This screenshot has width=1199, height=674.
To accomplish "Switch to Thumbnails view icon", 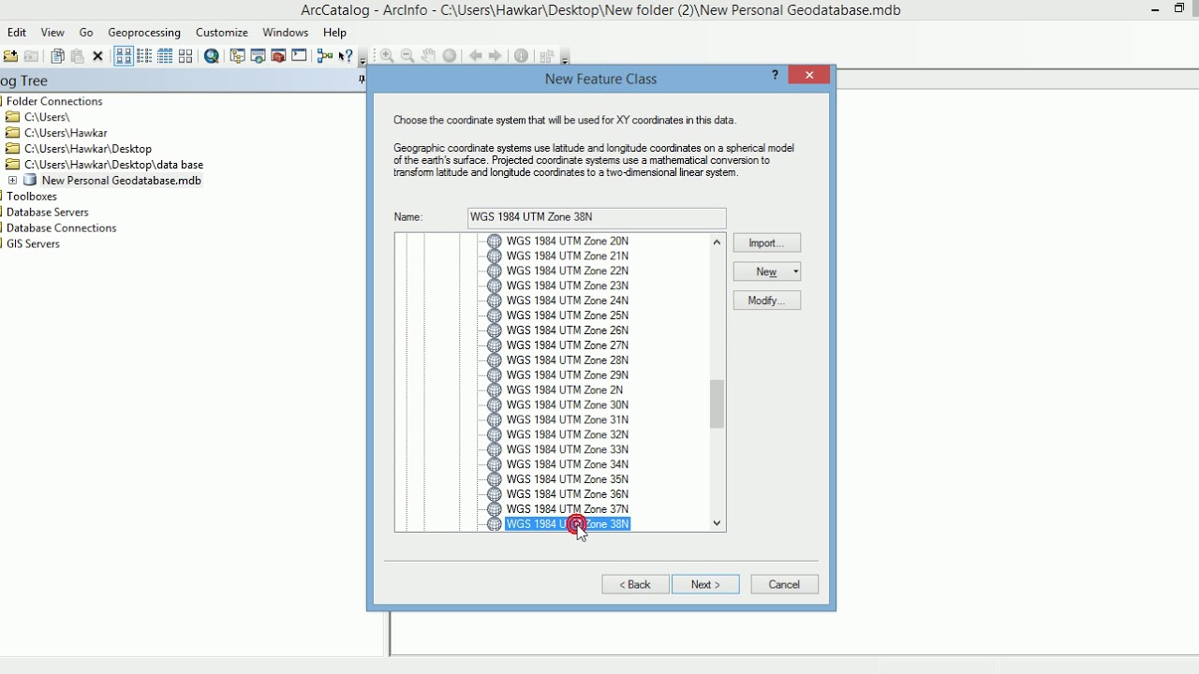I will click(x=185, y=56).
